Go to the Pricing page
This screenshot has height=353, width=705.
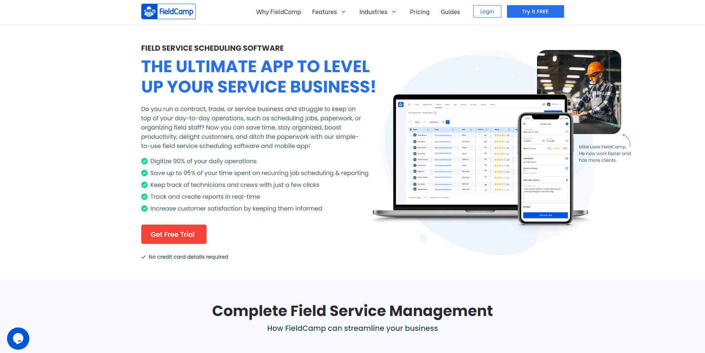click(x=419, y=12)
